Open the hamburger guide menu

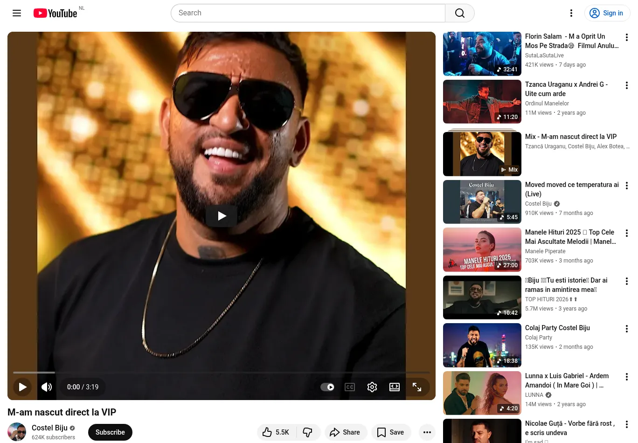coord(17,13)
